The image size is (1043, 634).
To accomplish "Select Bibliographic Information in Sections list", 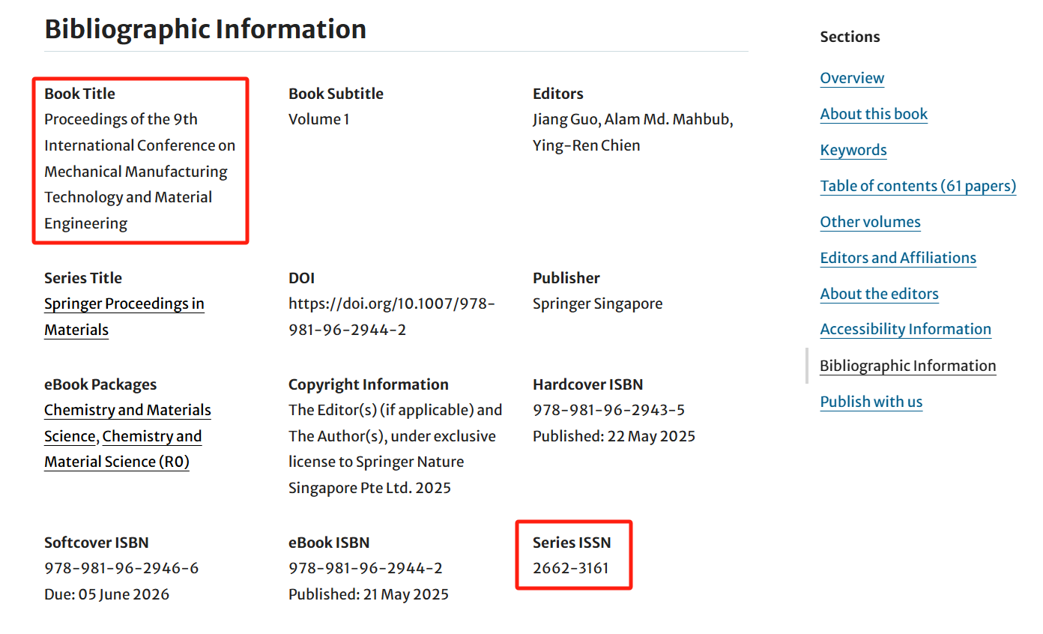I will (x=907, y=366).
